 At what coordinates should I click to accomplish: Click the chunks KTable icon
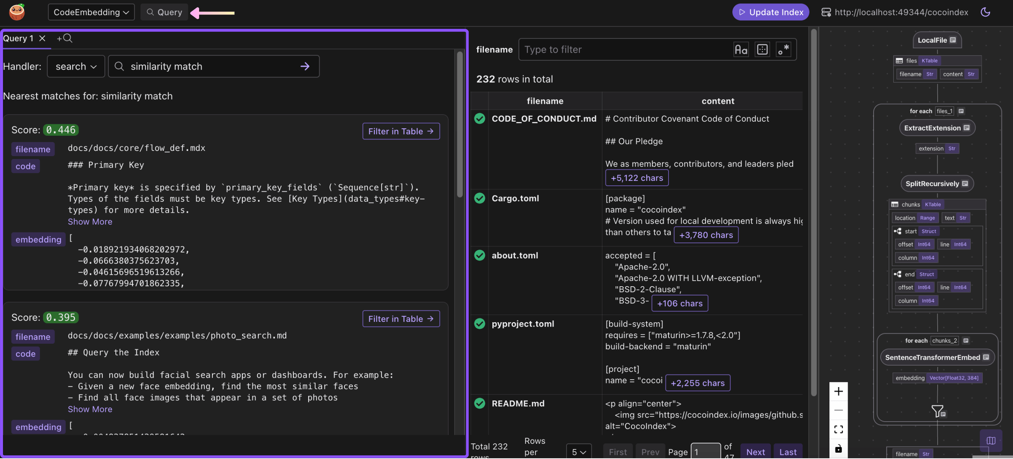click(894, 205)
